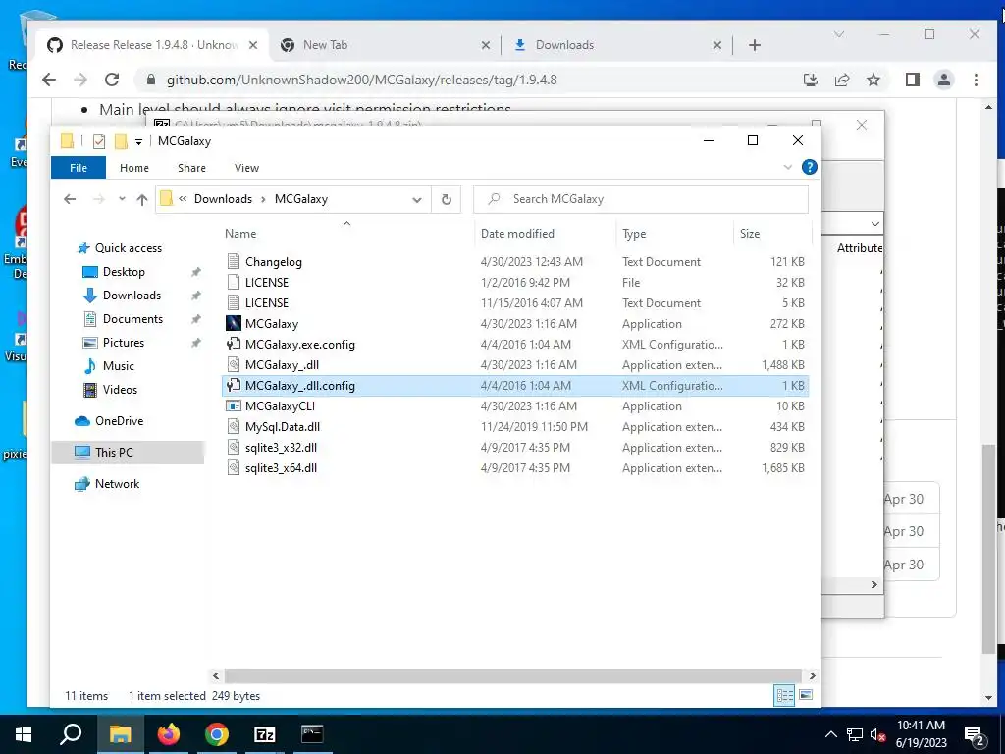The image size is (1005, 754).
Task: Open the File ribbon tab
Action: coord(79,168)
